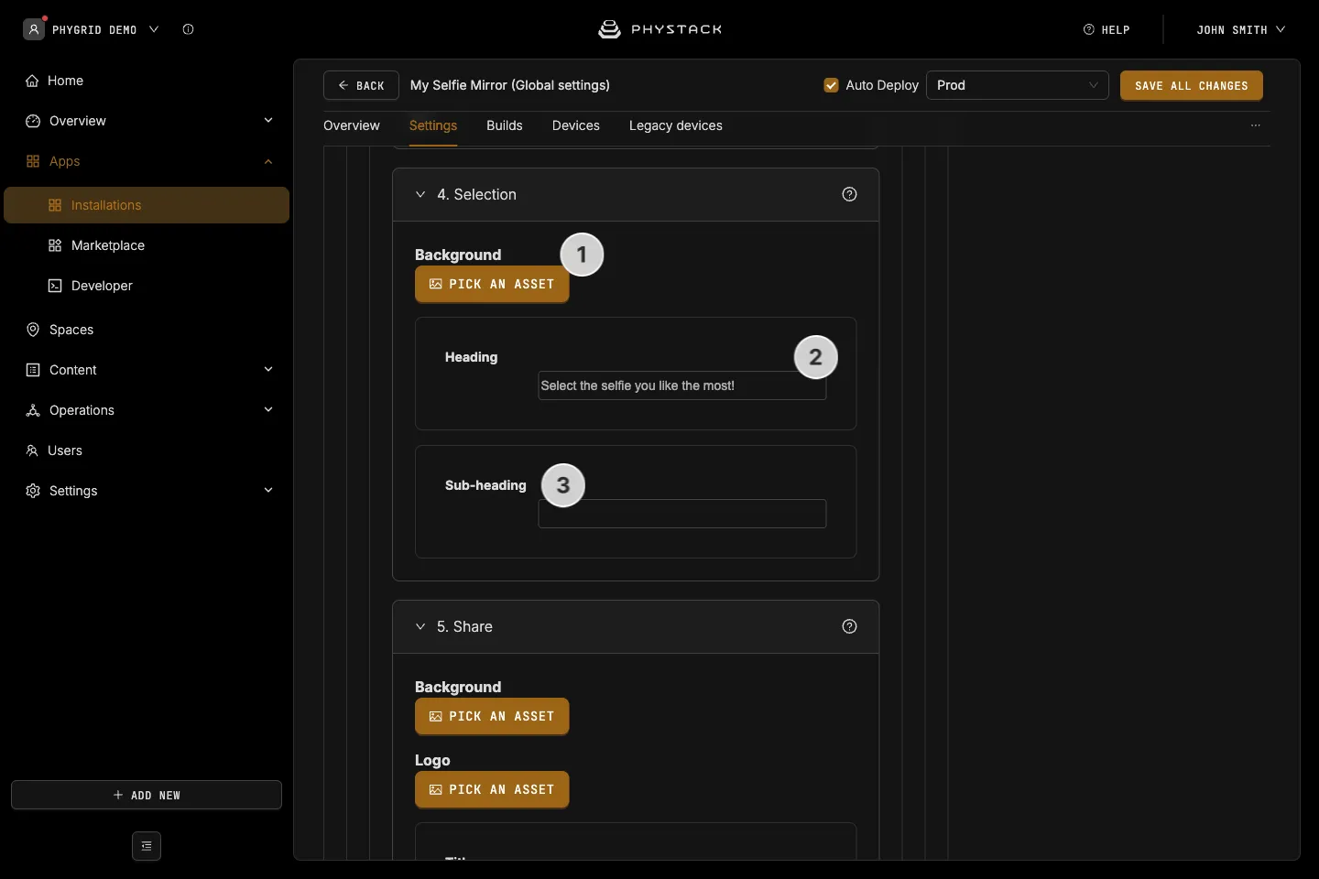Collapse the 4. Selection section

click(x=420, y=194)
